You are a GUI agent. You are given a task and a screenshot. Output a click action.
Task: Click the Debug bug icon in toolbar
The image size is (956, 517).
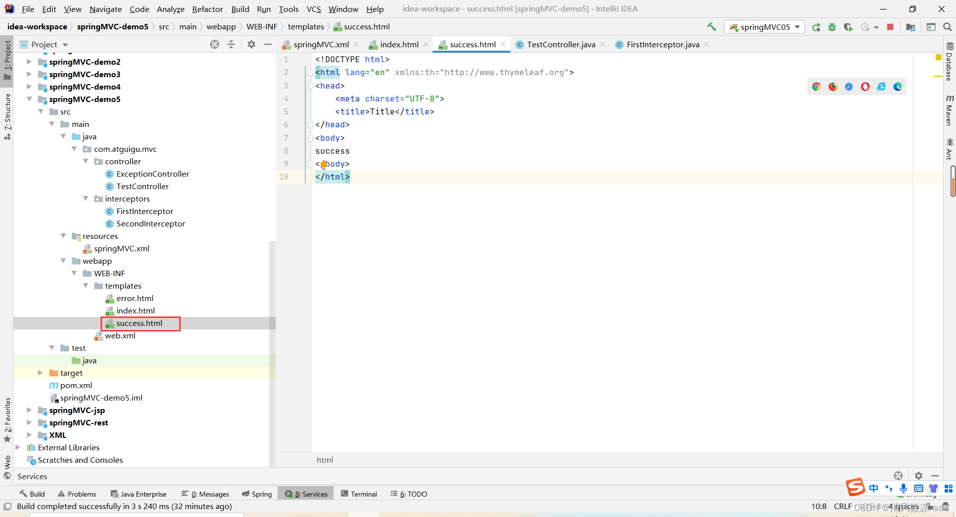[x=832, y=27]
